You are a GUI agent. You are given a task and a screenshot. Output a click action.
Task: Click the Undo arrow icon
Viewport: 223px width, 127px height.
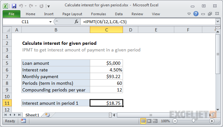point(21,6)
